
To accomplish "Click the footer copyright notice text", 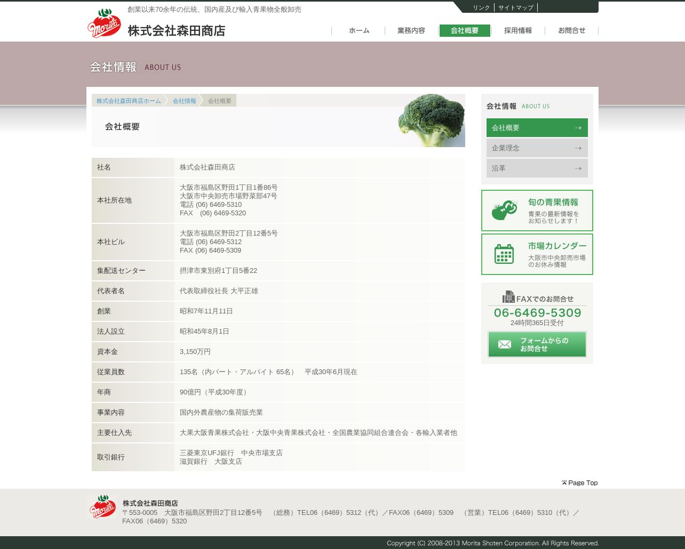I will tap(493, 543).
